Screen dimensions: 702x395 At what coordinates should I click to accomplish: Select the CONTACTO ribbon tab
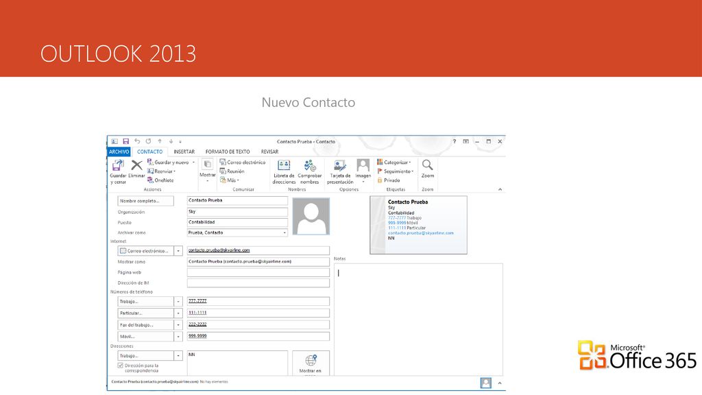pyautogui.click(x=149, y=152)
